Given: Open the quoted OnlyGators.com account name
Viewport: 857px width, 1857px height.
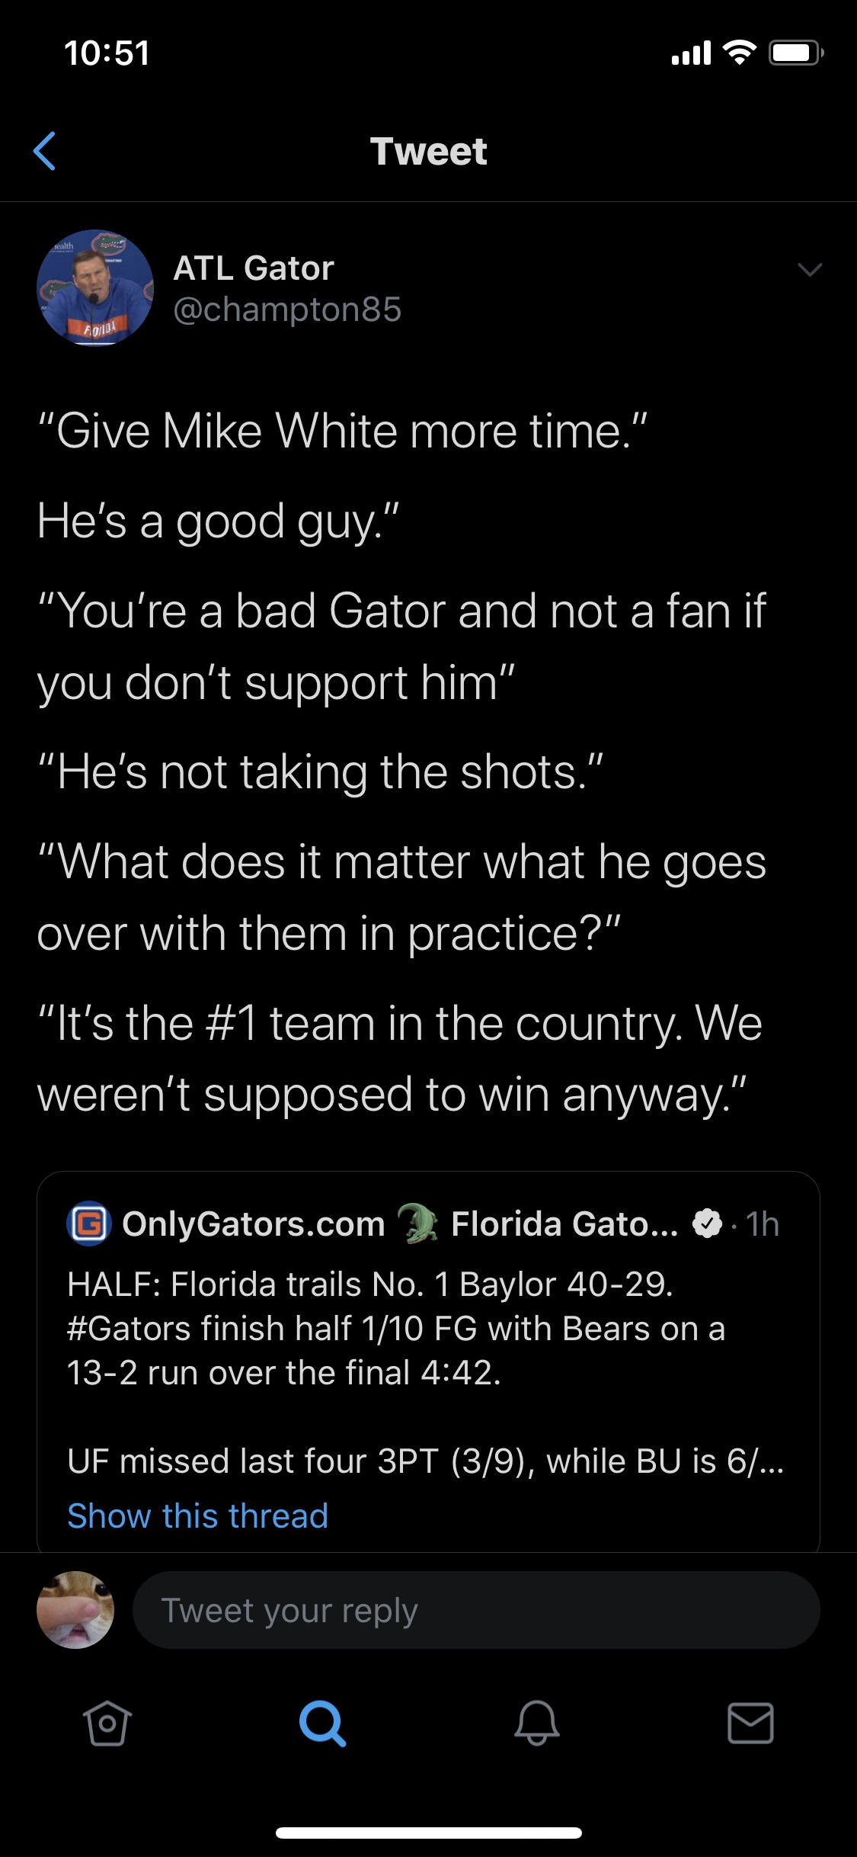Looking at the screenshot, I should pyautogui.click(x=254, y=1224).
